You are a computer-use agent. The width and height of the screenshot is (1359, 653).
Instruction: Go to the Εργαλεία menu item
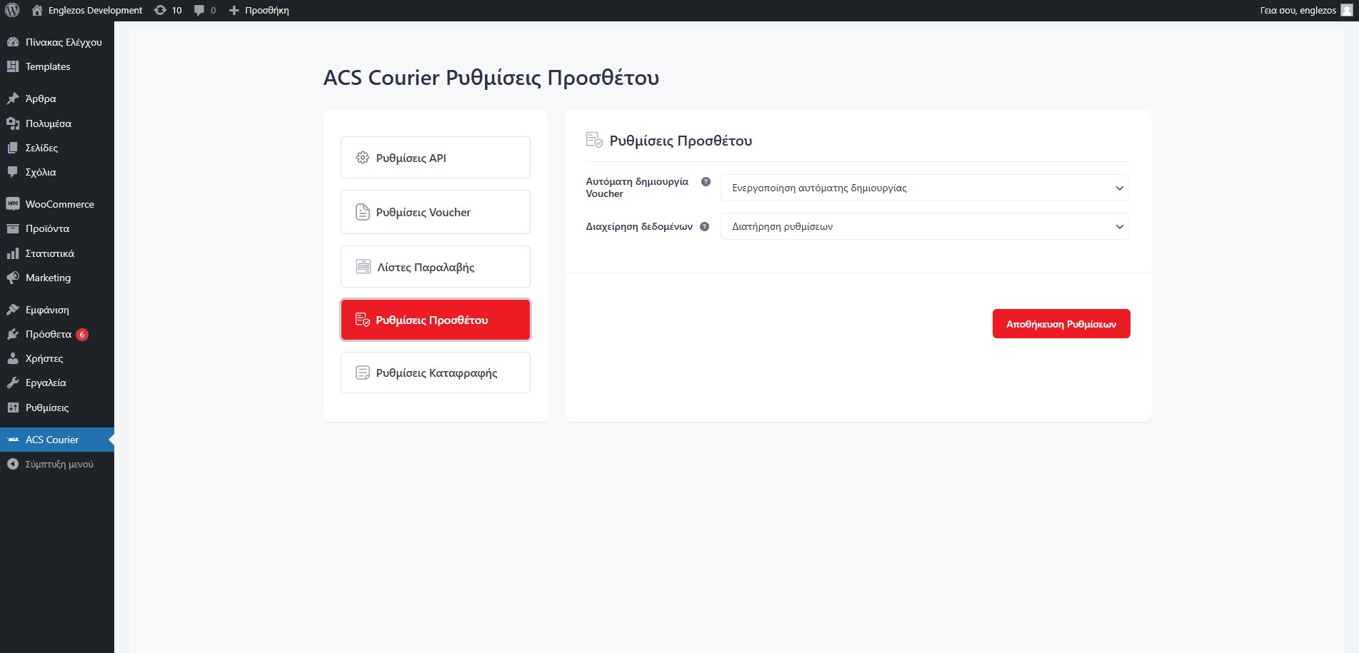coord(57,383)
